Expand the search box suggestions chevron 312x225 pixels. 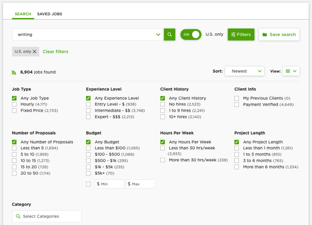(158, 34)
